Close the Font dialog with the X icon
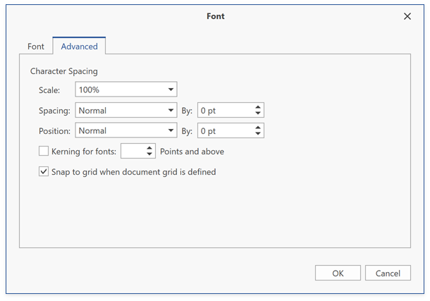Screen dimensions: 430x301 (407, 16)
